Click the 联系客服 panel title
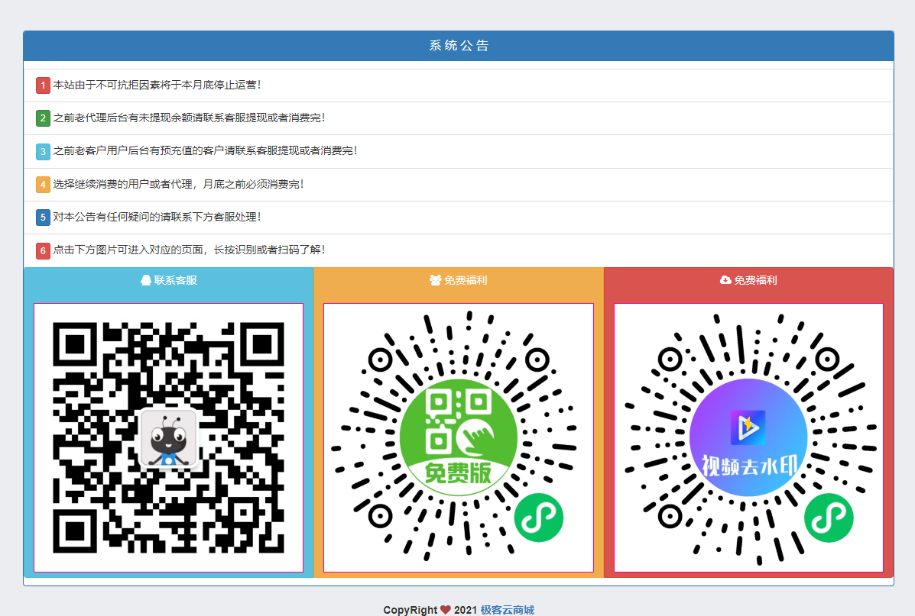The image size is (915, 616). [175, 280]
